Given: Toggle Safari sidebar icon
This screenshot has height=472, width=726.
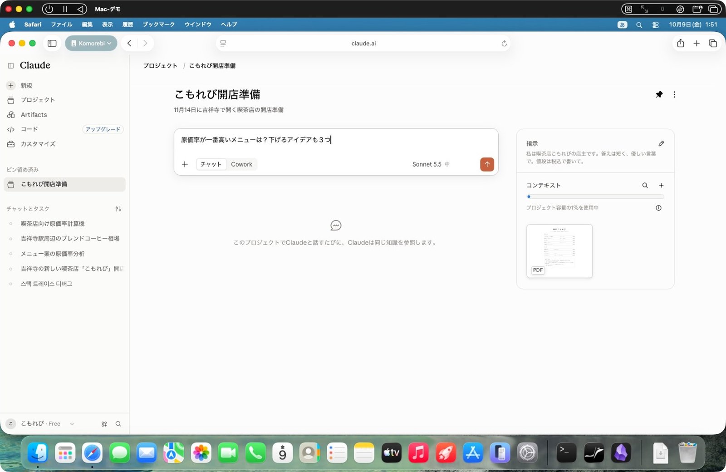Looking at the screenshot, I should point(52,43).
